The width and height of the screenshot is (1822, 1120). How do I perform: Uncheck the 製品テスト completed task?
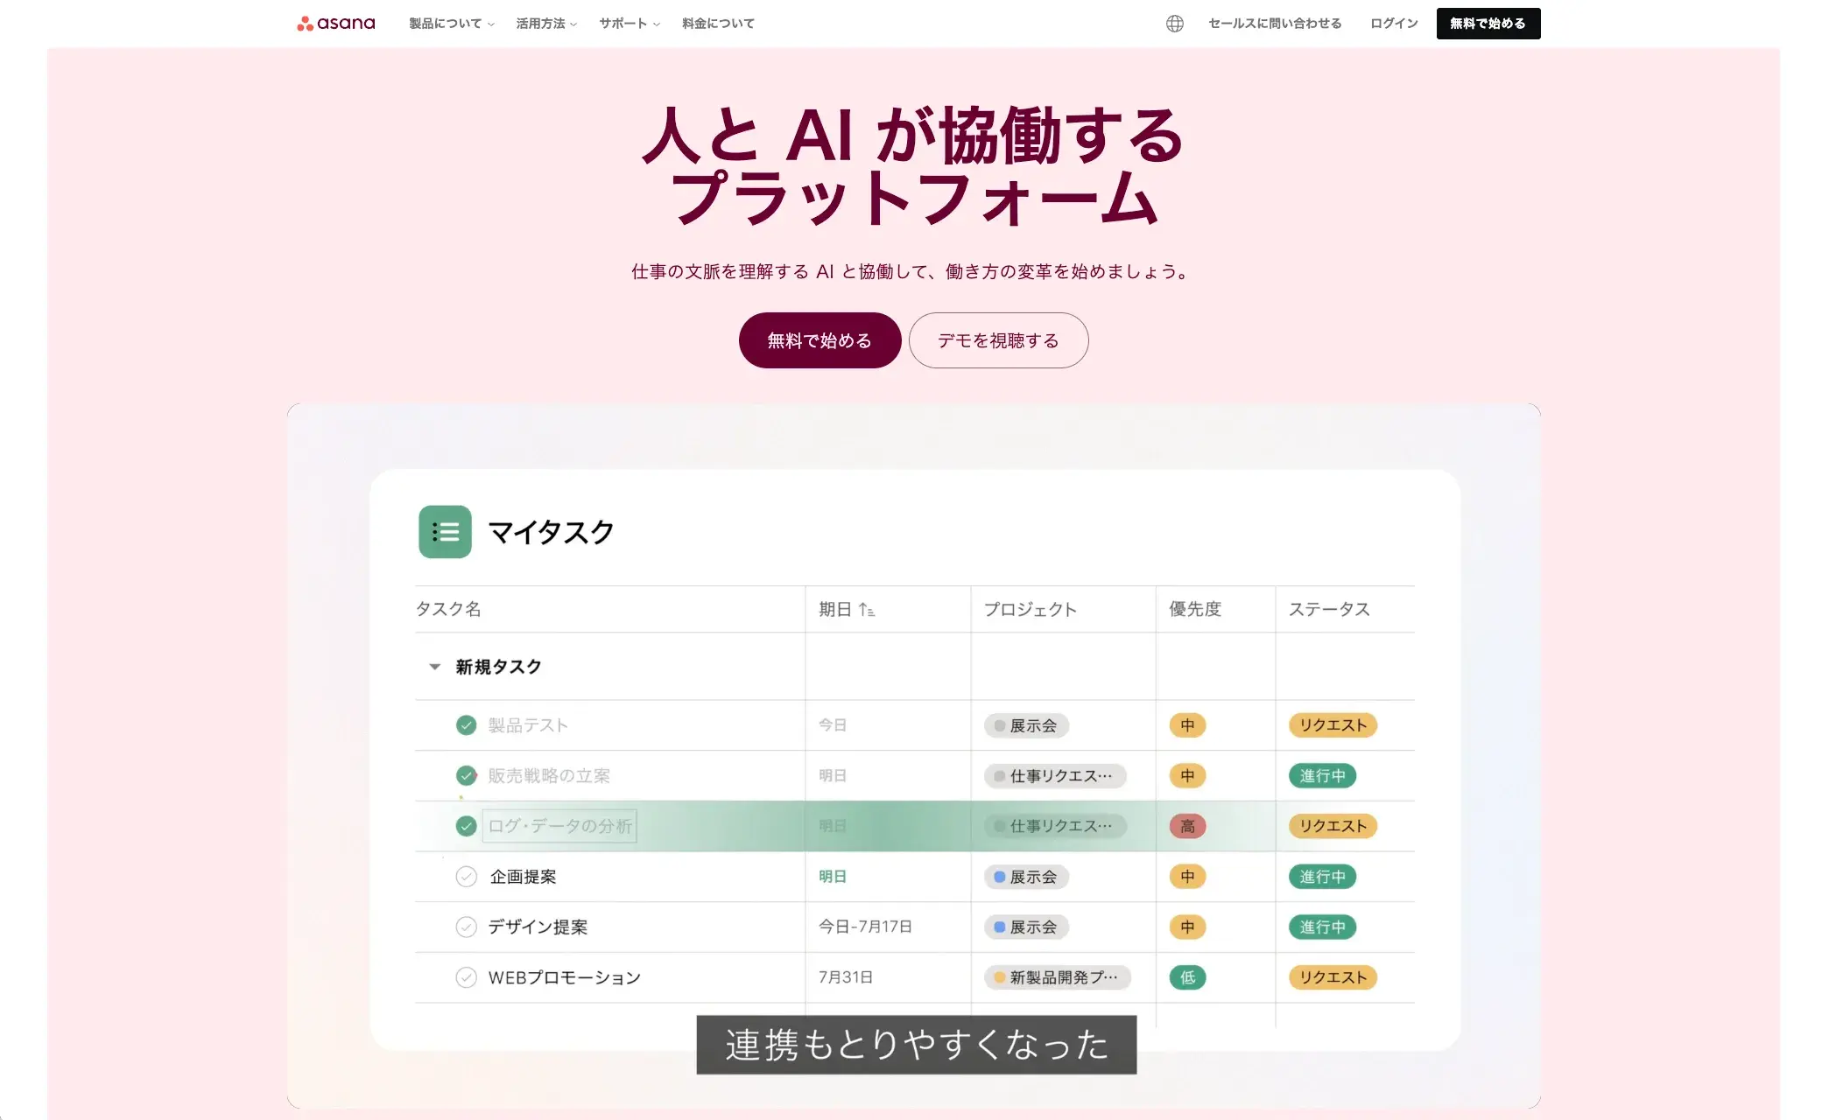466,725
